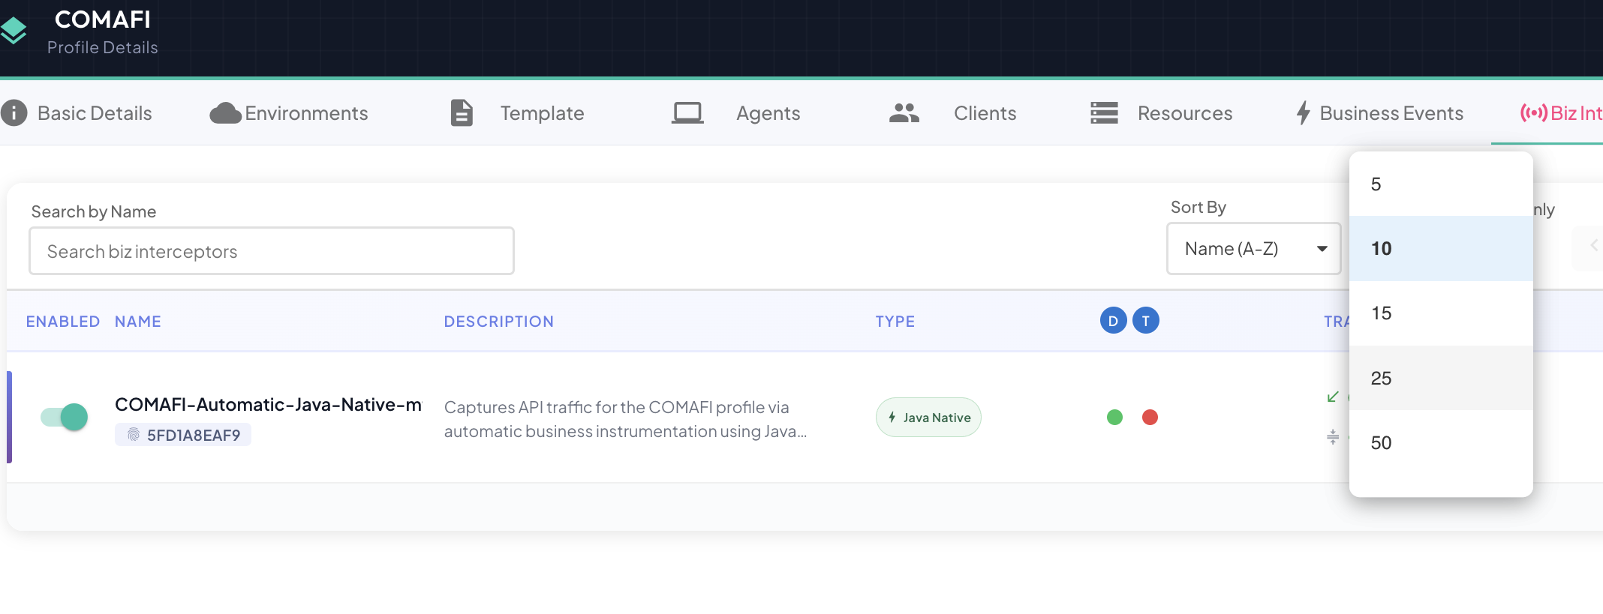Screen dimensions: 1603x614
Task: Sort by the ENABLED column header
Action: coord(63,322)
